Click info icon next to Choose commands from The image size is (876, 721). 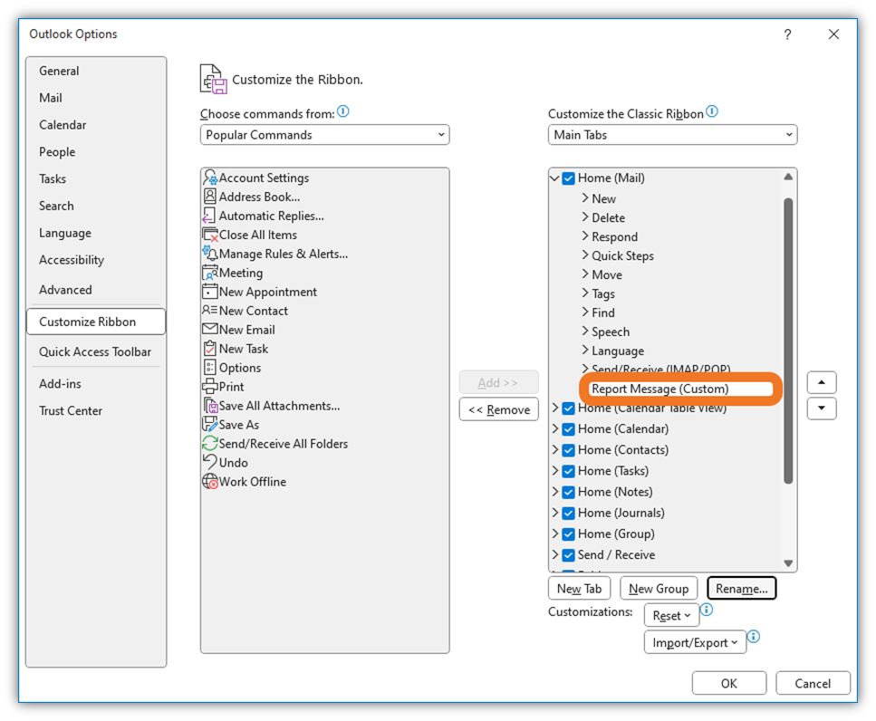343,111
